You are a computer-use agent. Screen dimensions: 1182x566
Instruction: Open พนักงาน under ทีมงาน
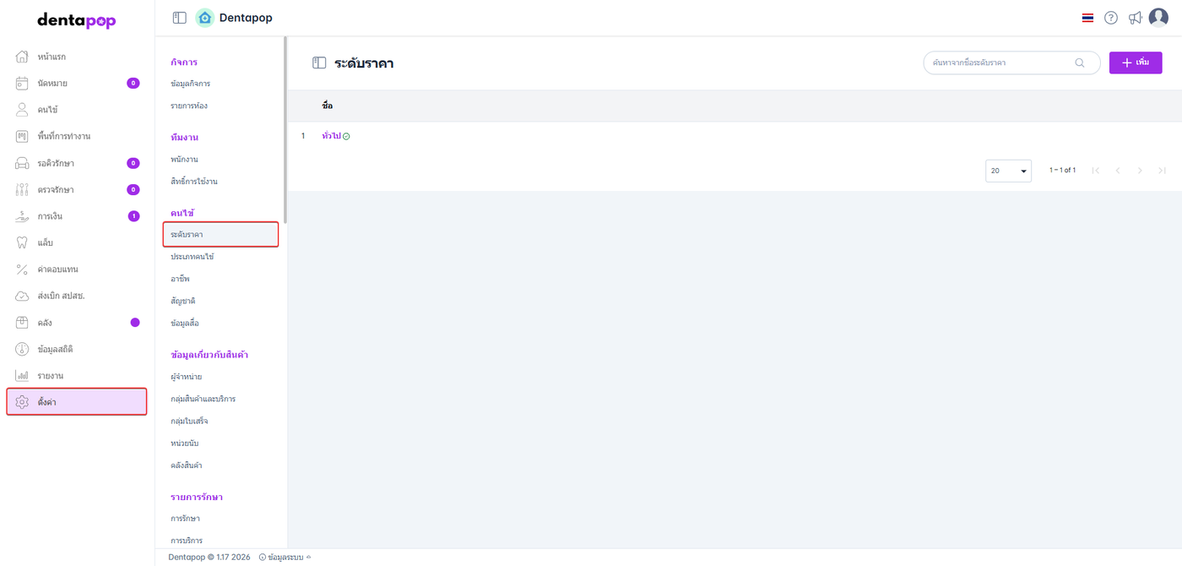pos(184,159)
